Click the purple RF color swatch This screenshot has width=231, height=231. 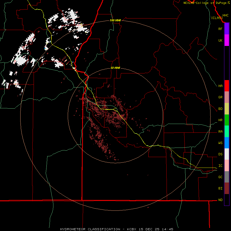tap(227, 29)
